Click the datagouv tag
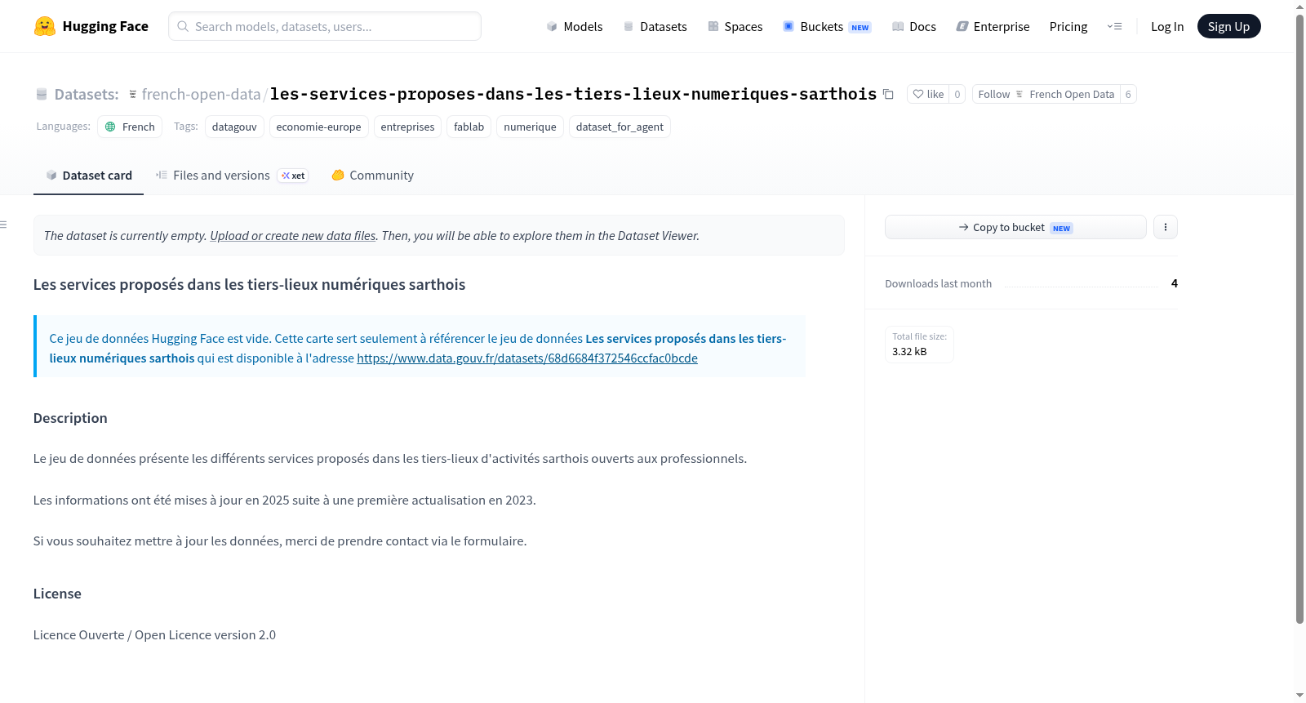Viewport: 1306px width, 703px height. coord(234,127)
